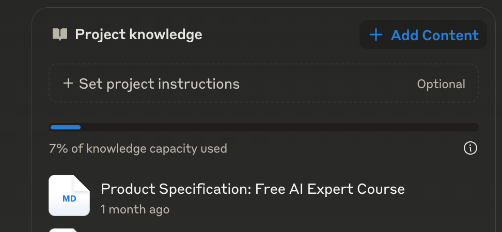The width and height of the screenshot is (502, 232).
Task: Click the Set project instructions text
Action: pos(159,84)
